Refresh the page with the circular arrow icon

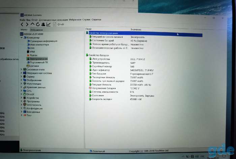coord(38,24)
